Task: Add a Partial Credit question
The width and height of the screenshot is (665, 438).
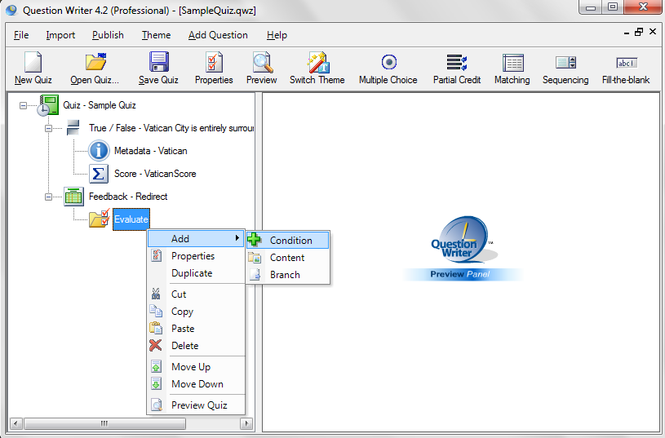Action: (x=457, y=62)
